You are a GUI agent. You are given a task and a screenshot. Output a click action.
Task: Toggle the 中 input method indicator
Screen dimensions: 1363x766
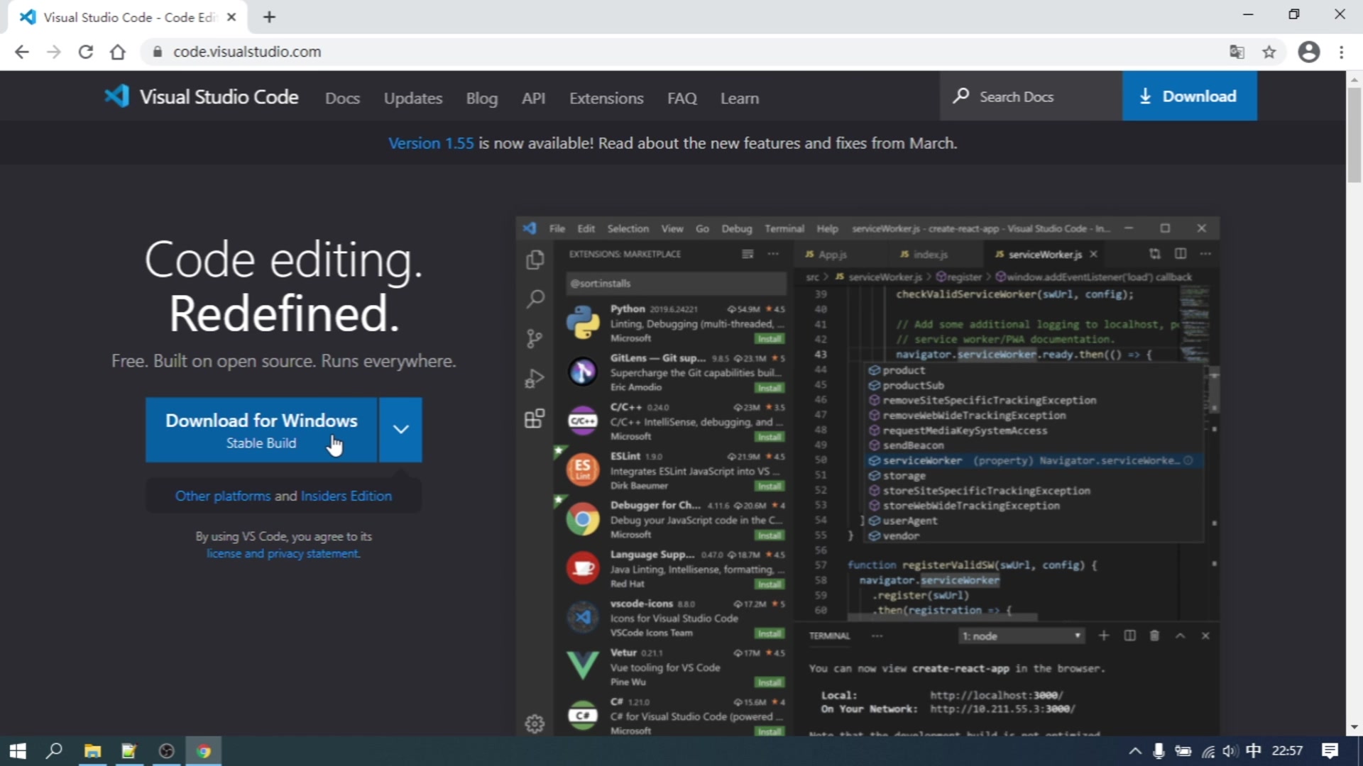pyautogui.click(x=1254, y=750)
